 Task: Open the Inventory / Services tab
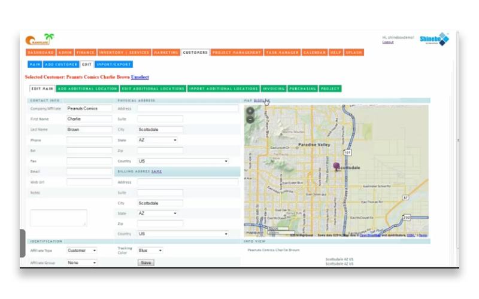(x=124, y=53)
